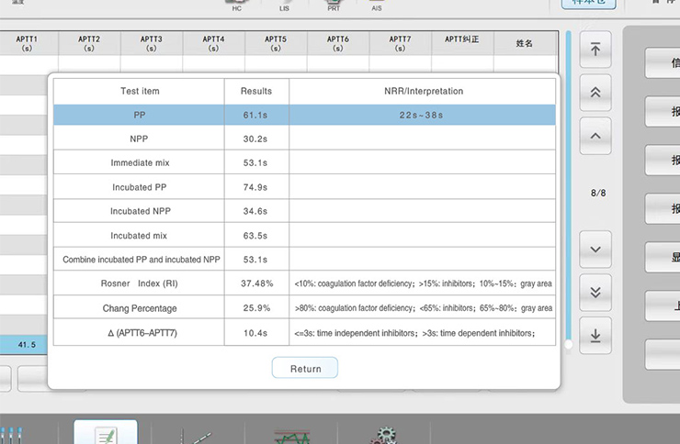Click the APTT2 (s) column header
The width and height of the screenshot is (680, 444).
89,43
